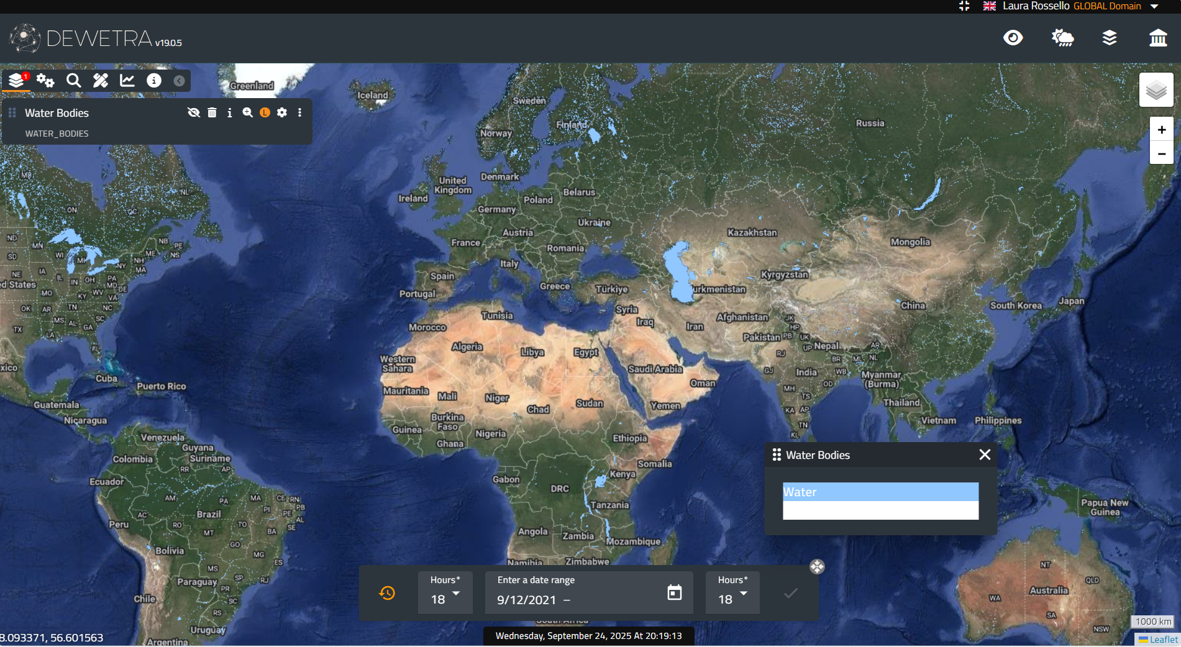Toggle the eye observation icon in header
1181x647 pixels.
1013,38
